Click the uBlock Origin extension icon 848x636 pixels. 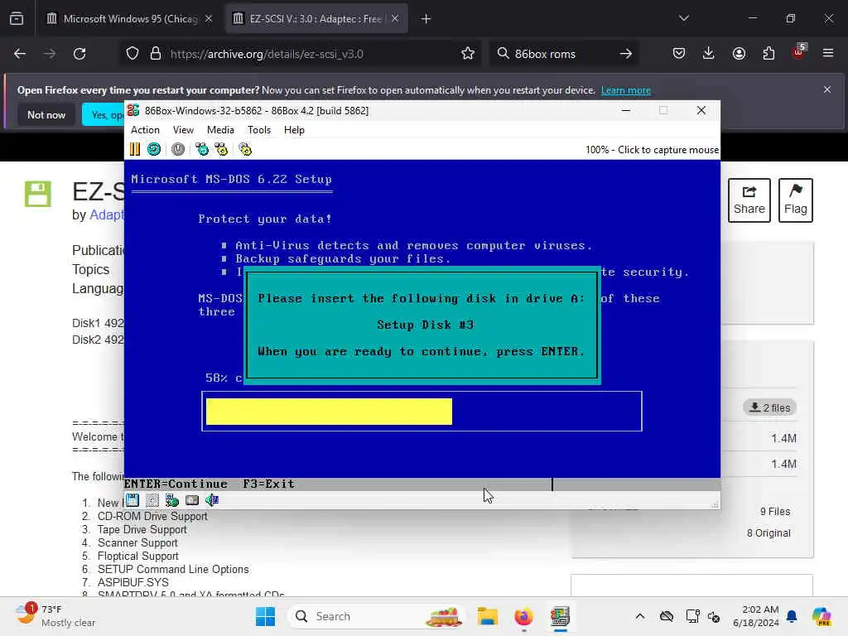click(798, 52)
